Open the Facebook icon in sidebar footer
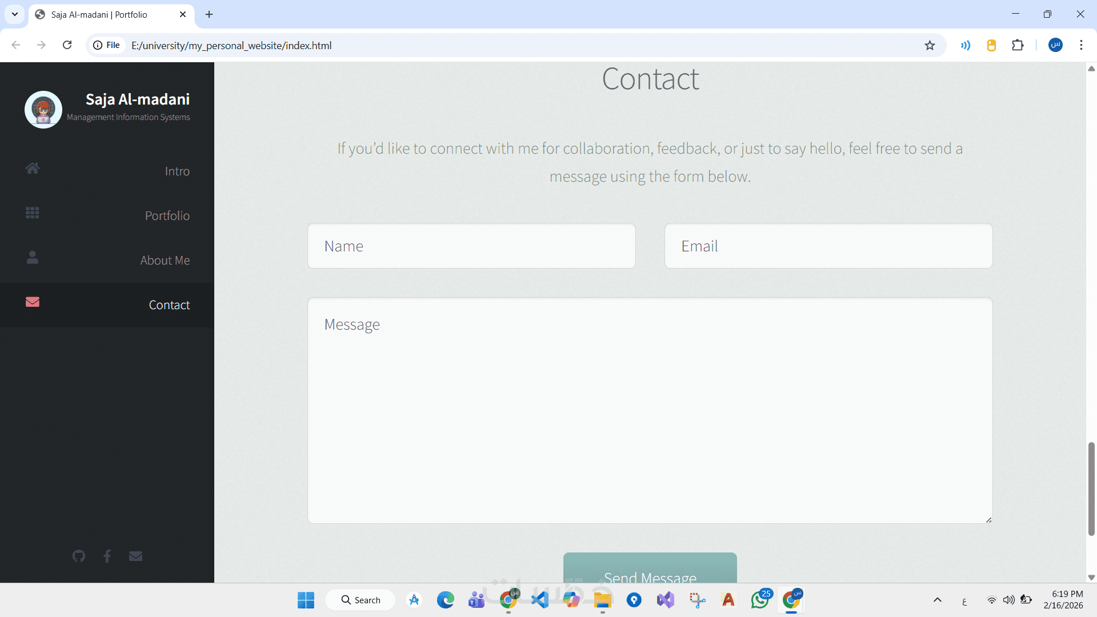The width and height of the screenshot is (1097, 617). pyautogui.click(x=107, y=556)
